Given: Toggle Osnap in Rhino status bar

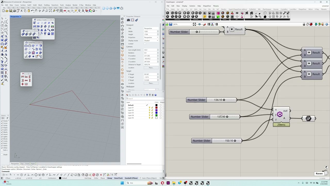Looking at the screenshot, I should 110,178.
